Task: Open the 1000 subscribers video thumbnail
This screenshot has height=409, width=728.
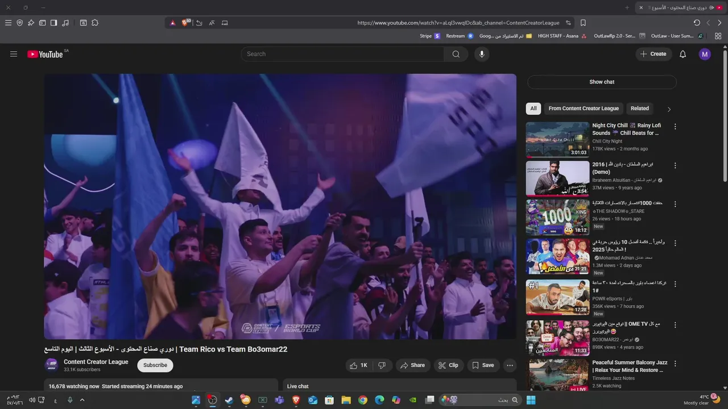Action: (x=557, y=217)
